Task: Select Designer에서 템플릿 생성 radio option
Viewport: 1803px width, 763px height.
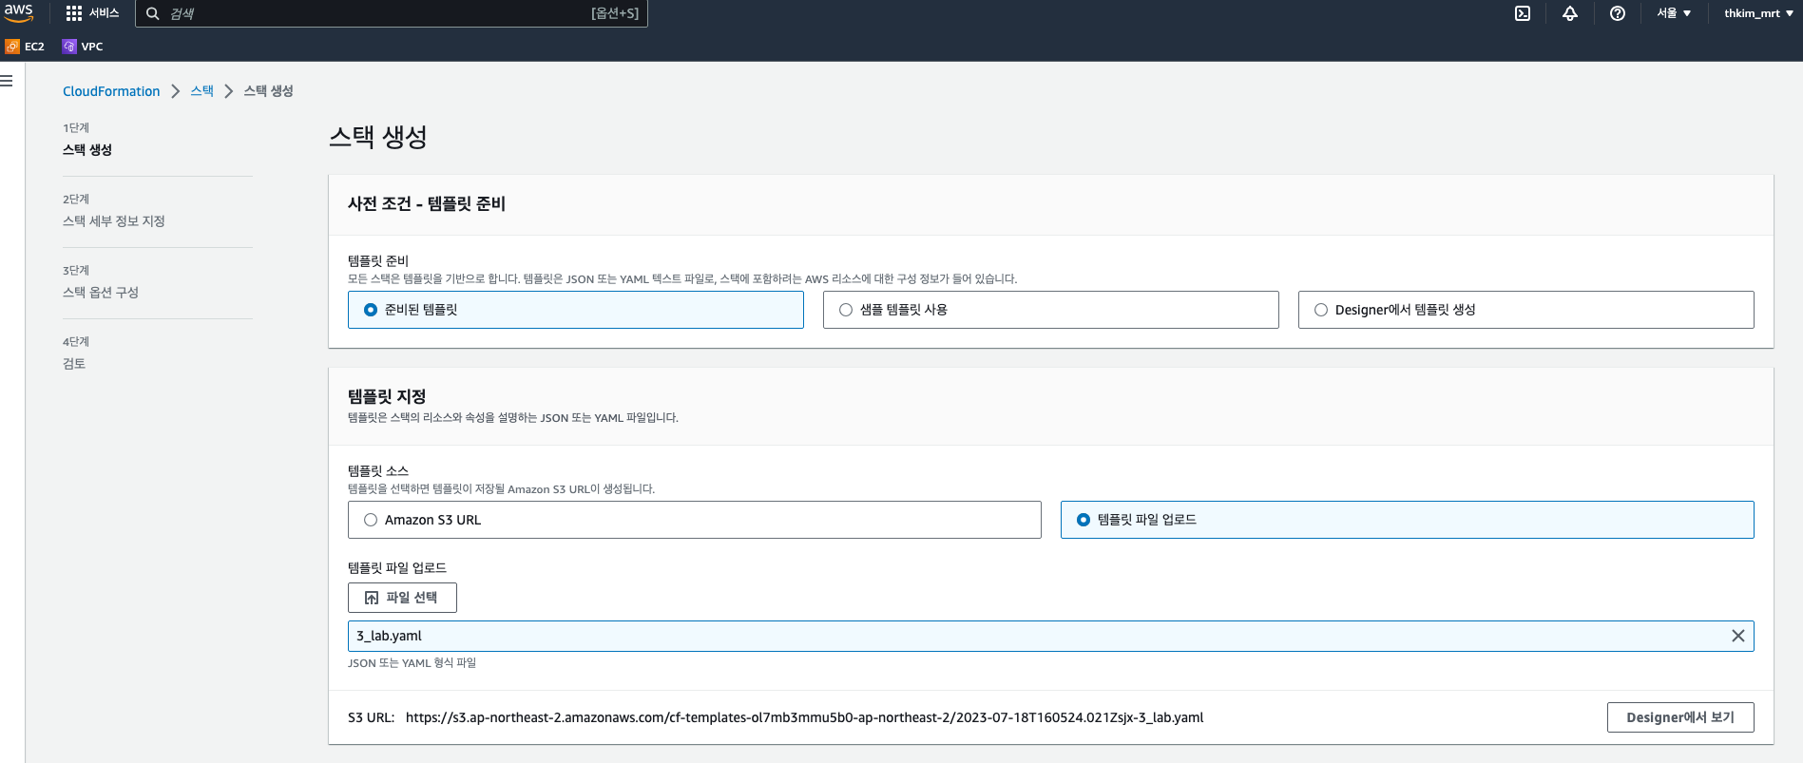Action: coord(1526,310)
